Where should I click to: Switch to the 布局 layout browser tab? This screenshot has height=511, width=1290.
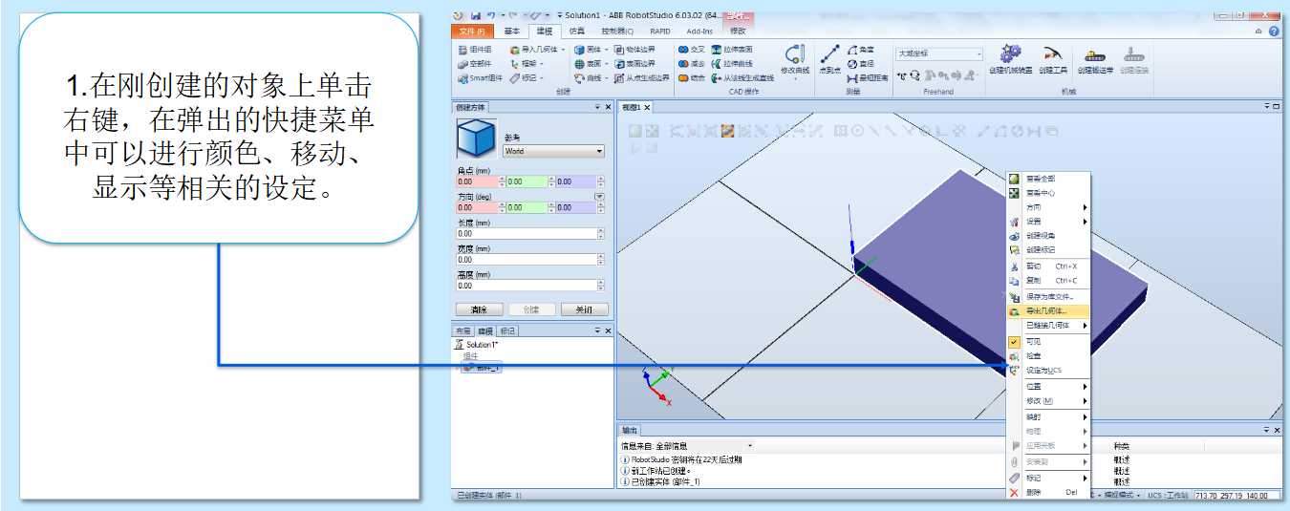tap(462, 330)
